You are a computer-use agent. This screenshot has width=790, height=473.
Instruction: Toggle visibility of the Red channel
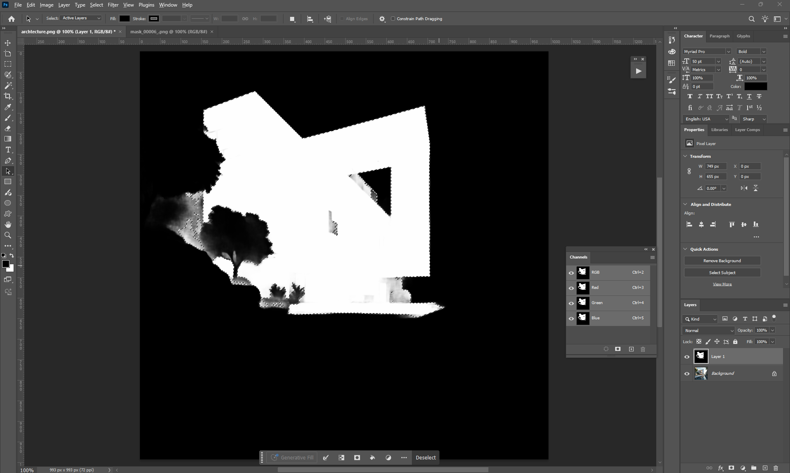click(x=571, y=288)
